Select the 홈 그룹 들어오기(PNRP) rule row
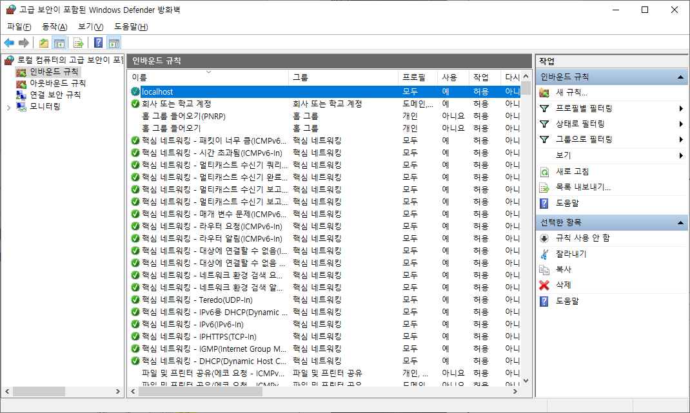 325,116
